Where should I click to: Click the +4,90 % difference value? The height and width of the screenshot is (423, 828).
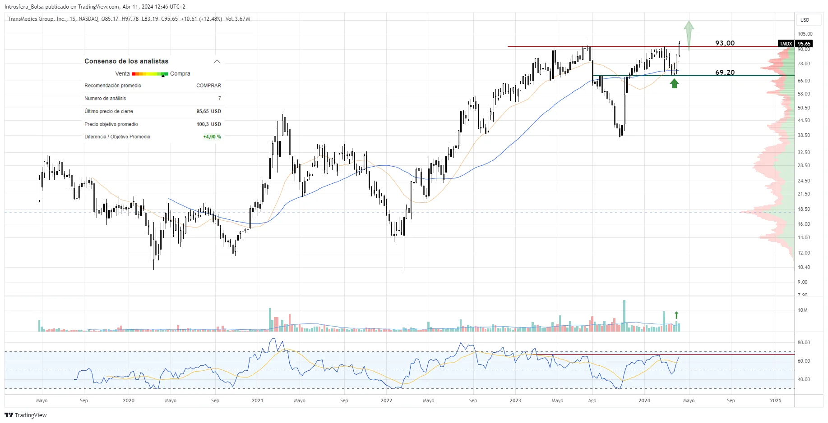pos(212,137)
